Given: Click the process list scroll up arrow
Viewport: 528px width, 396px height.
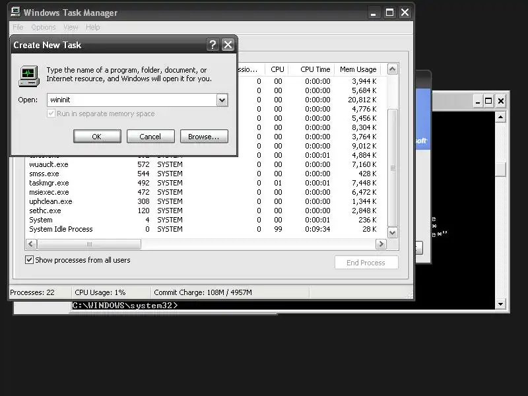Looking at the screenshot, I should 392,69.
